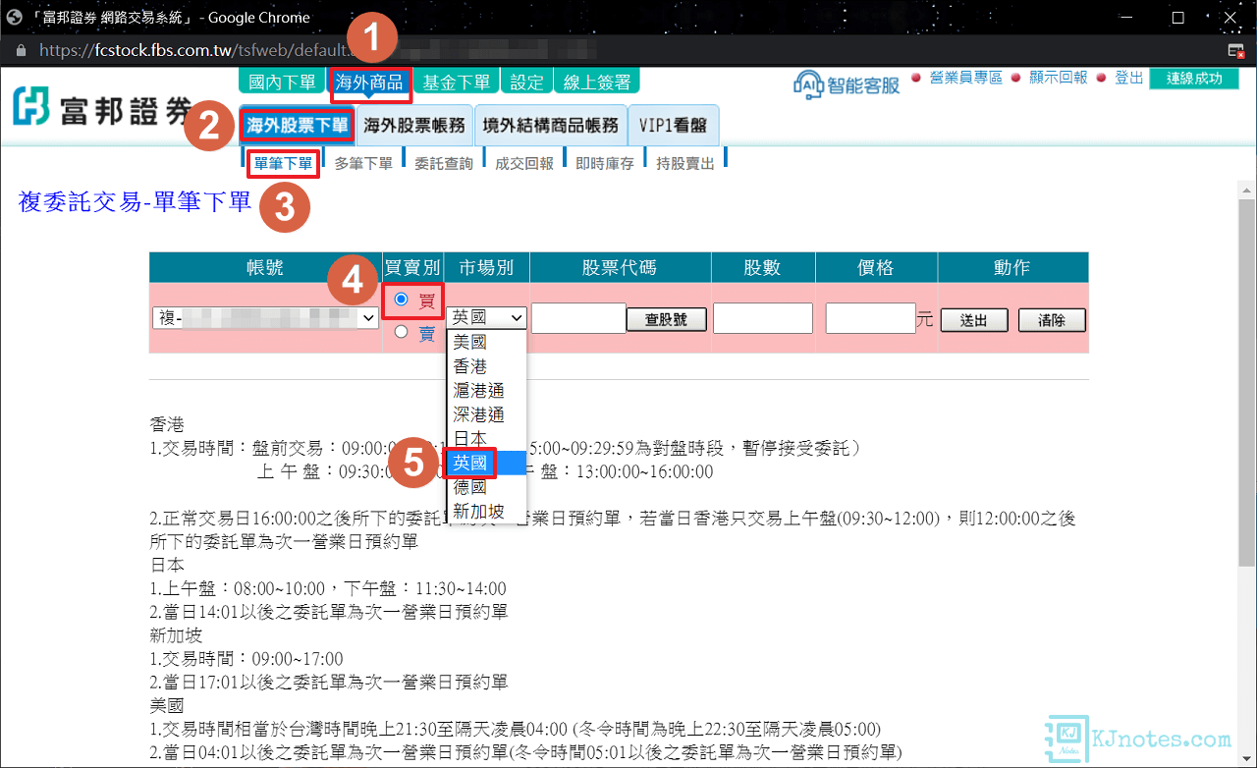Open 成交回報 sub-tab
Screen dimensions: 1257x768
click(x=524, y=164)
